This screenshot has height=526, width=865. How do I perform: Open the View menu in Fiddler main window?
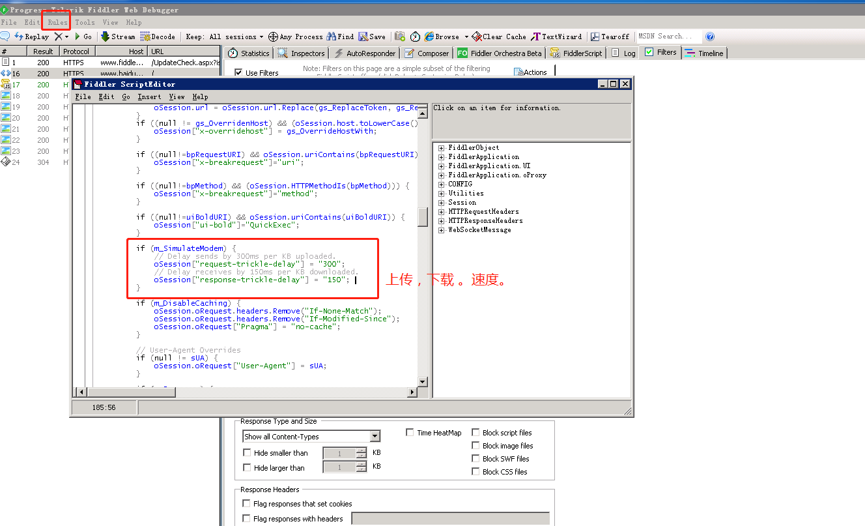click(x=110, y=23)
